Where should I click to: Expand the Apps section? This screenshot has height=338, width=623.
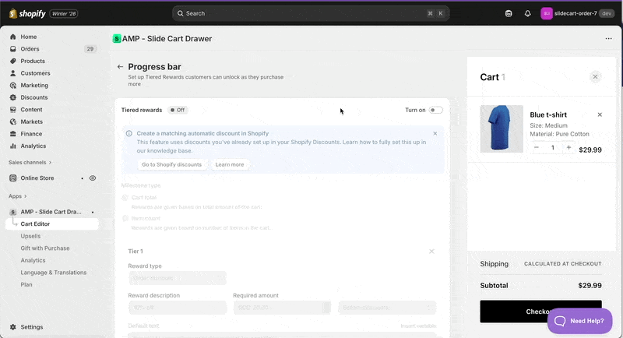point(17,196)
